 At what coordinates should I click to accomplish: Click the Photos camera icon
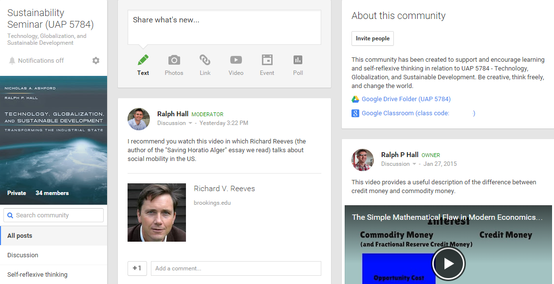[174, 60]
